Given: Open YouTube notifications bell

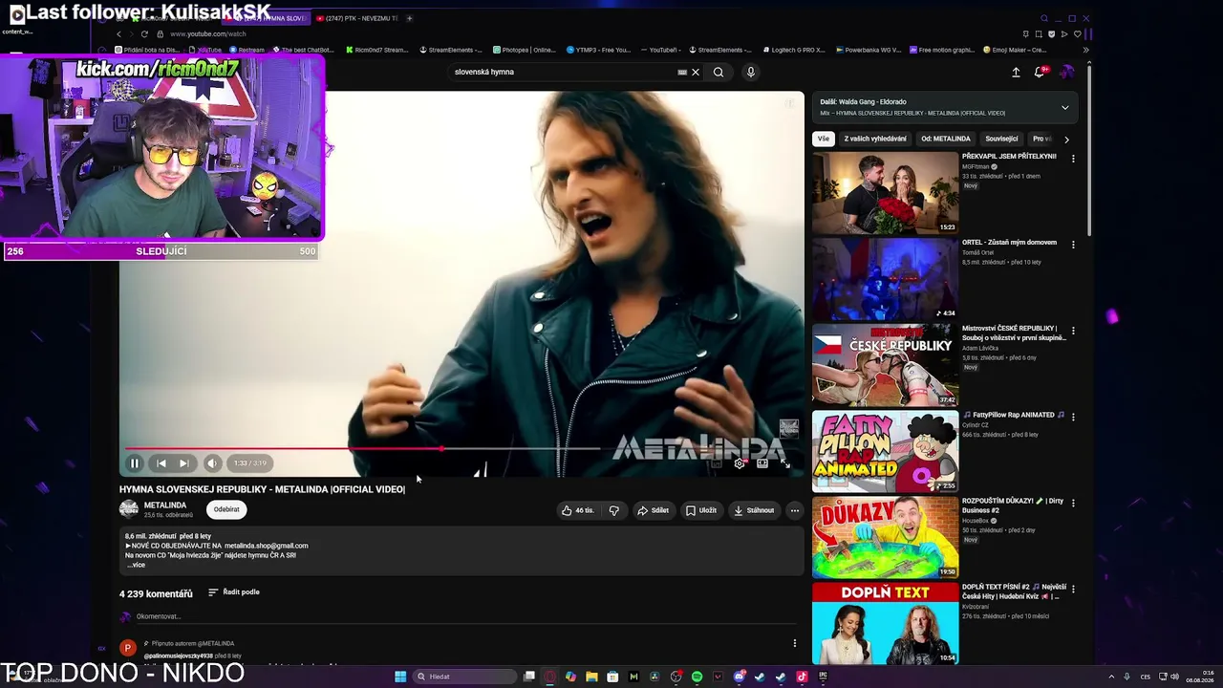Looking at the screenshot, I should coord(1040,72).
